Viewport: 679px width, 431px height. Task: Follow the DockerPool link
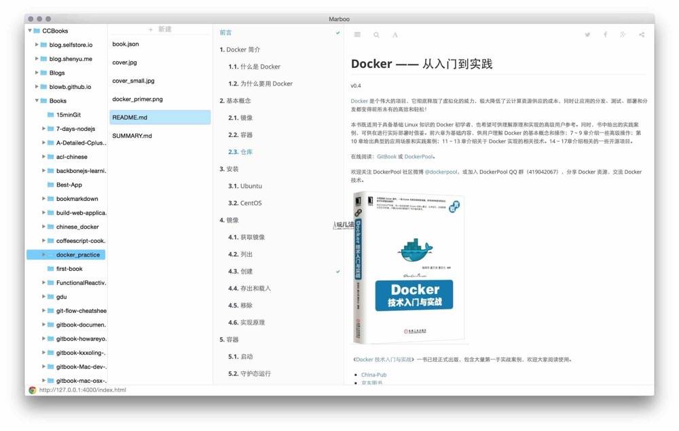418,157
